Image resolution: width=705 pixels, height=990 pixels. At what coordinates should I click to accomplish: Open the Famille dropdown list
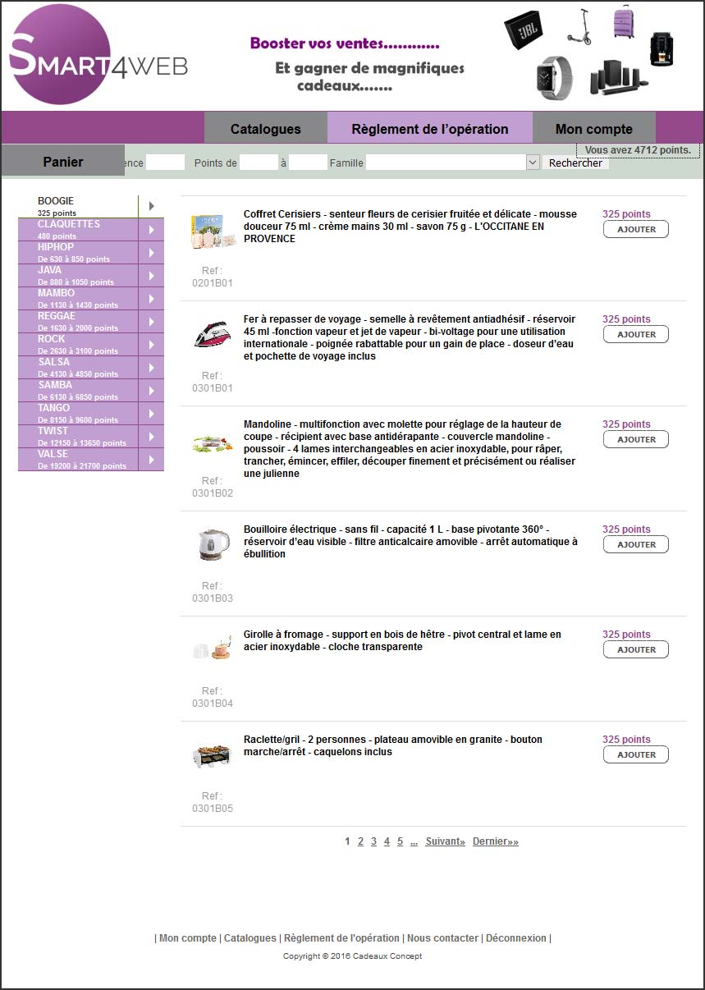[532, 163]
